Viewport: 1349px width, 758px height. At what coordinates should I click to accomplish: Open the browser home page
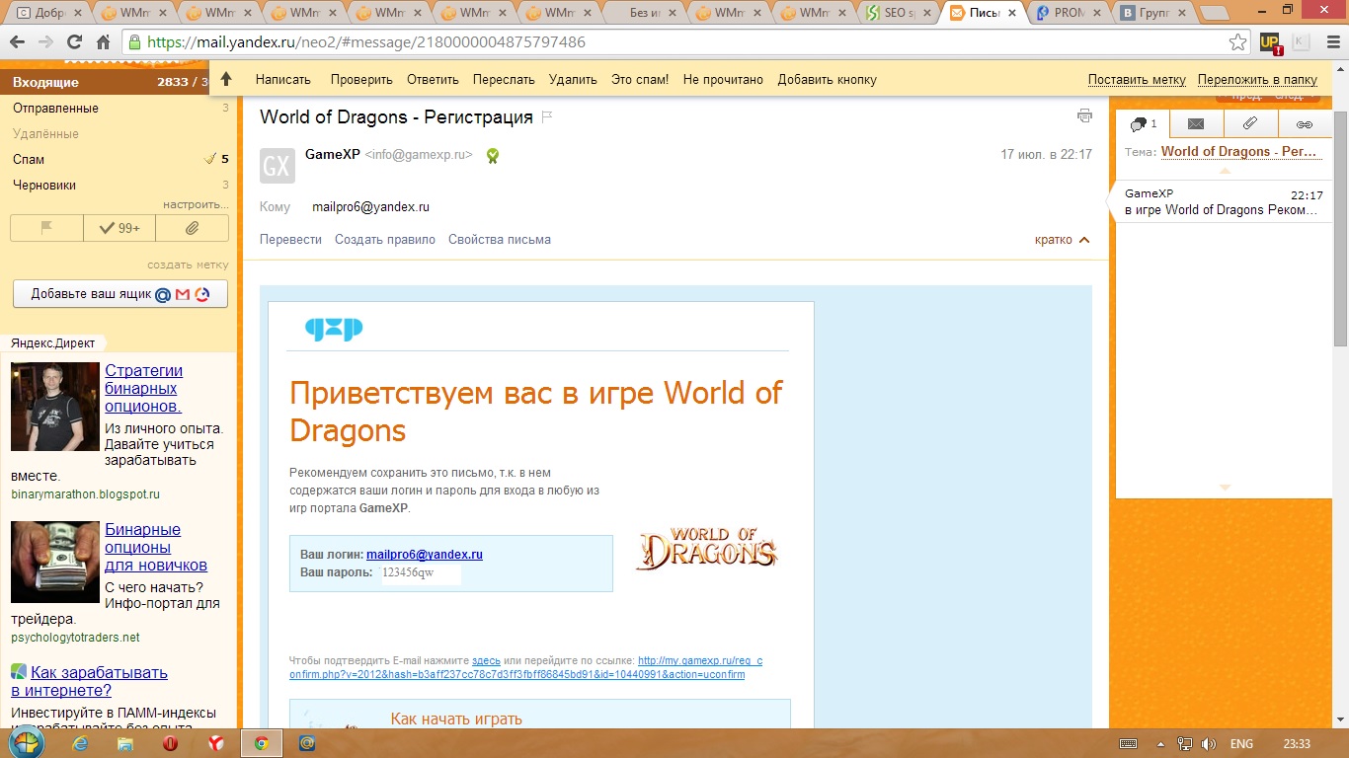point(103,42)
